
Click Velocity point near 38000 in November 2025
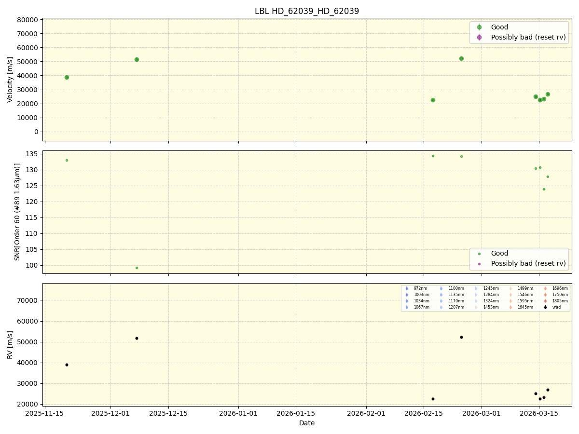[67, 77]
